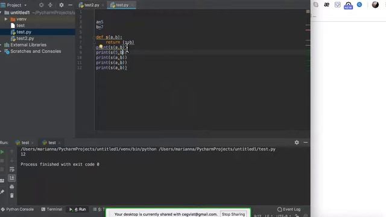The height and width of the screenshot is (217, 386).
Task: Click Stop Sharing button
Action: 233,215
